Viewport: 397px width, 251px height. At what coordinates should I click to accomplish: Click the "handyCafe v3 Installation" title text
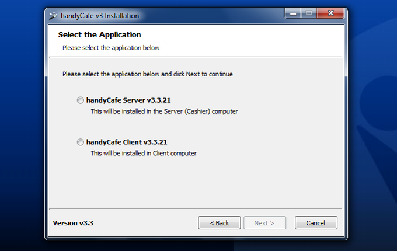(x=100, y=15)
